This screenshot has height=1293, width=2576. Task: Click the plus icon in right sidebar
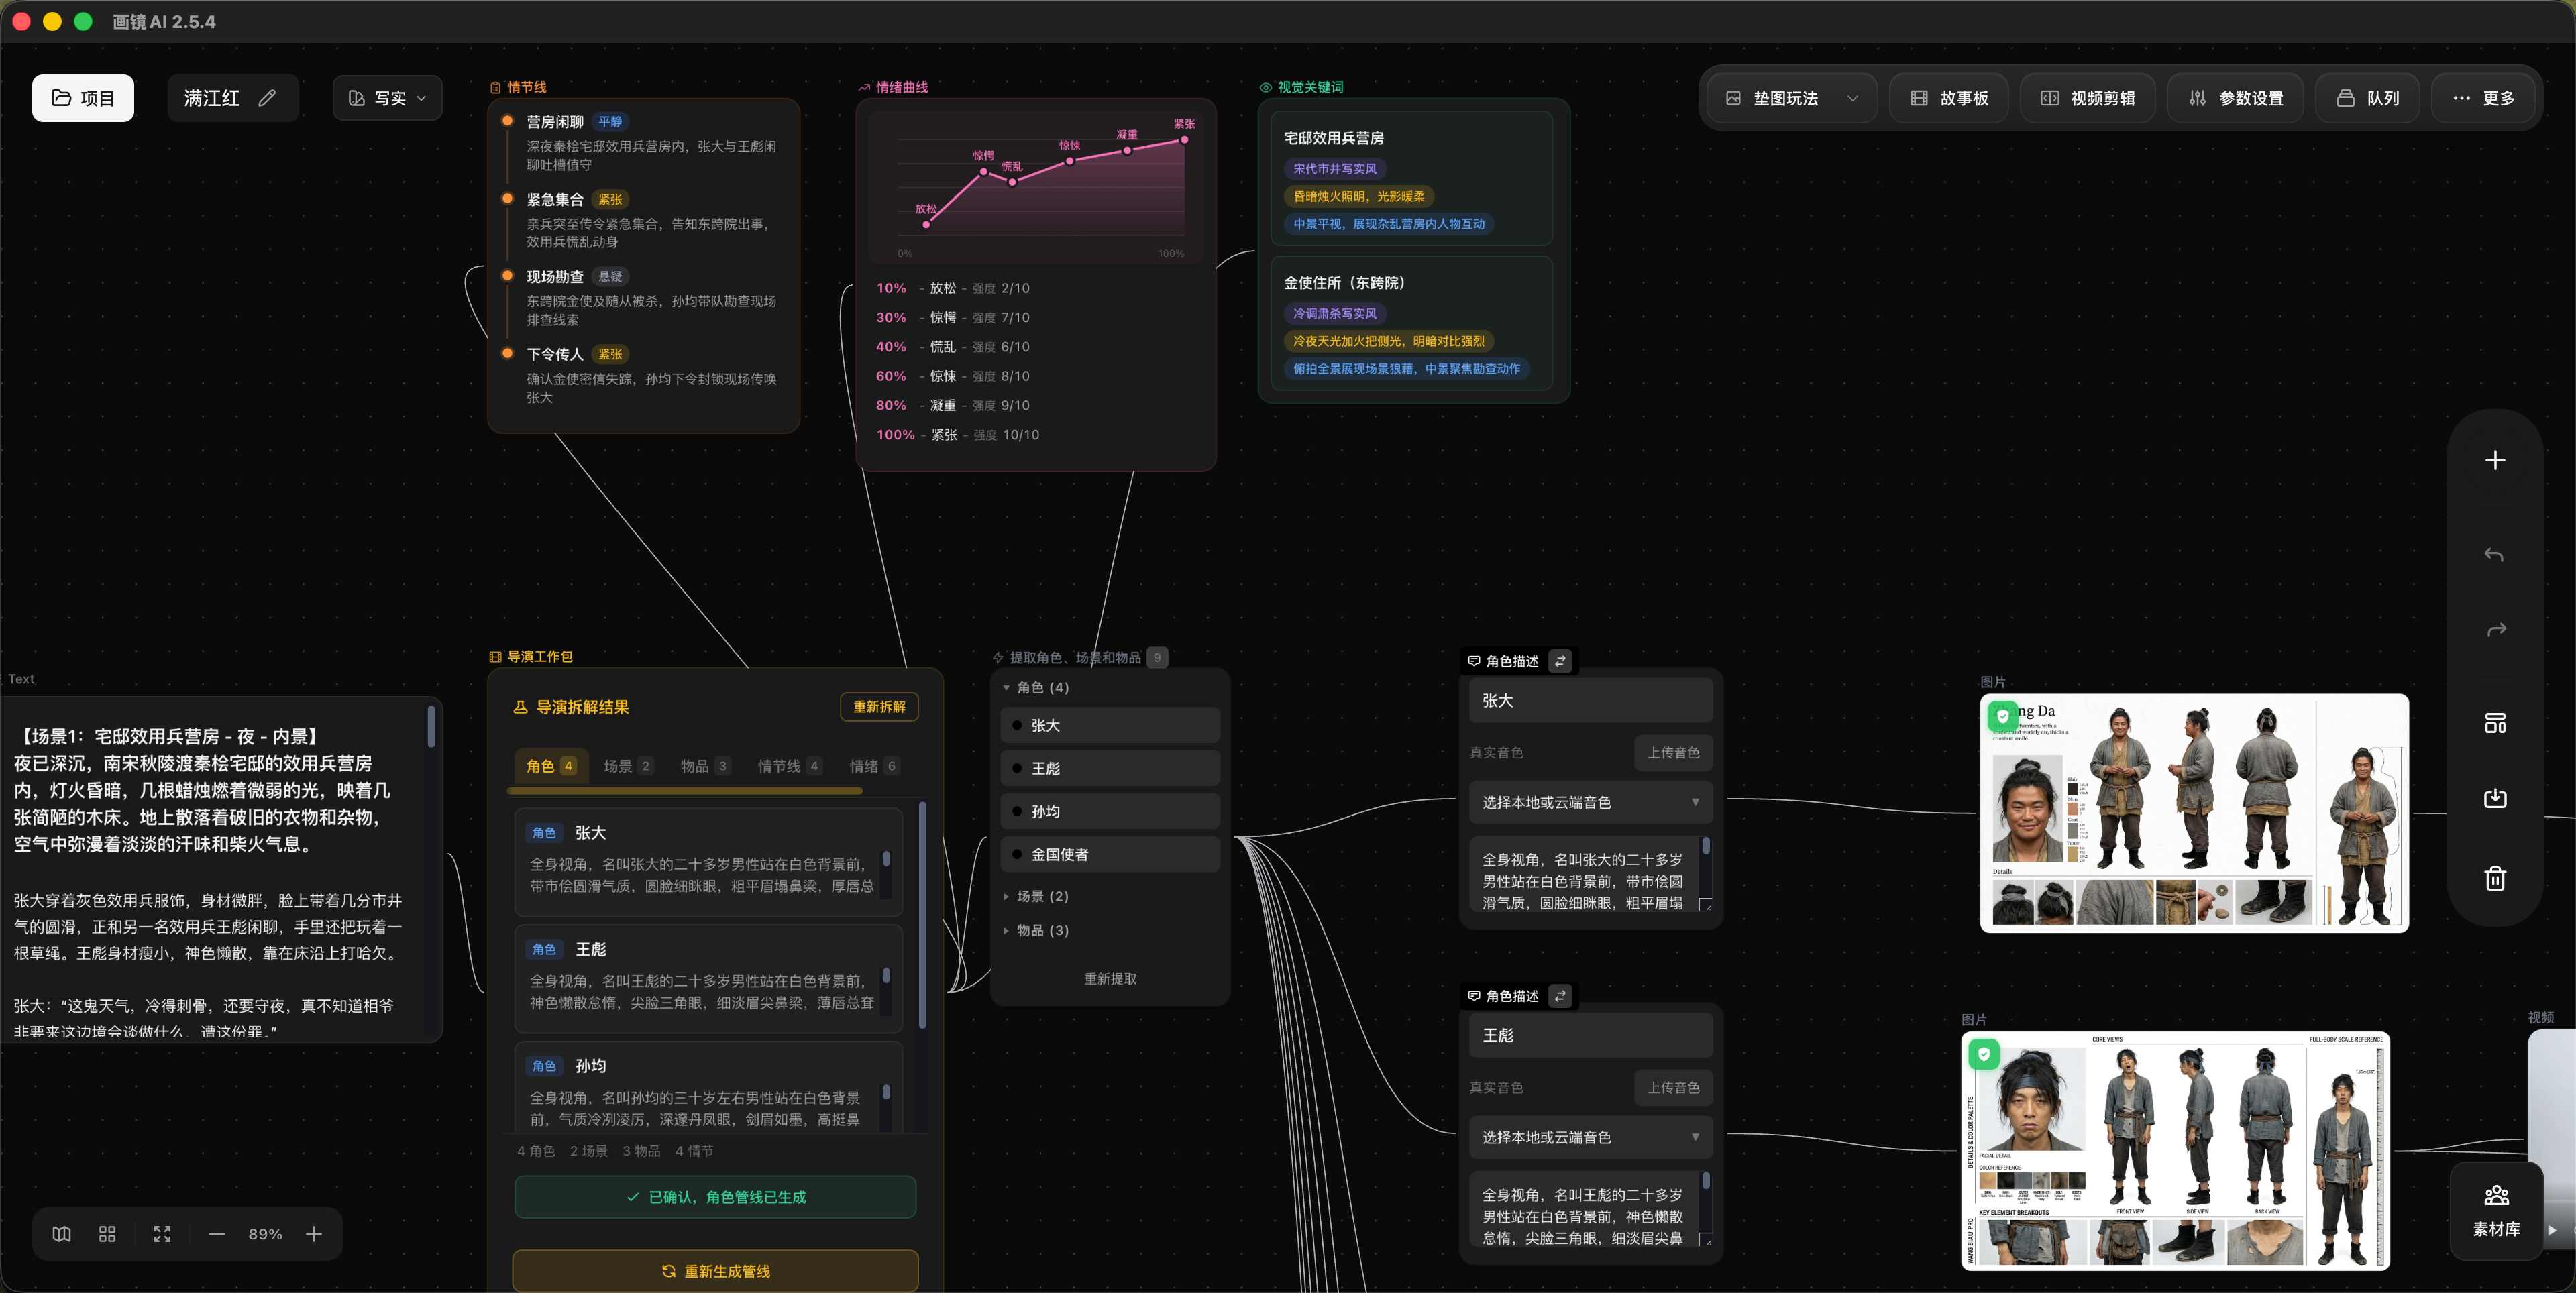tap(2495, 460)
